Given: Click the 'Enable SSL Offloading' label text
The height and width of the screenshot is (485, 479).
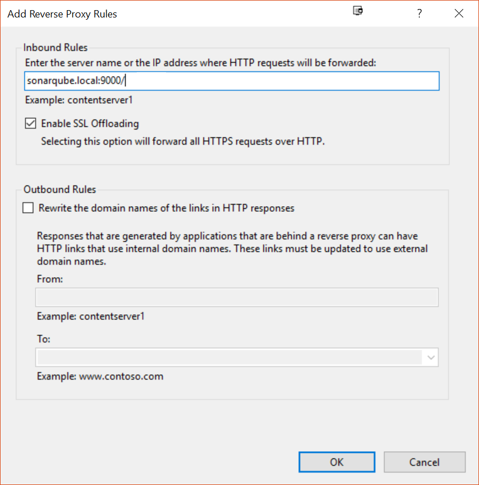Looking at the screenshot, I should click(x=90, y=123).
